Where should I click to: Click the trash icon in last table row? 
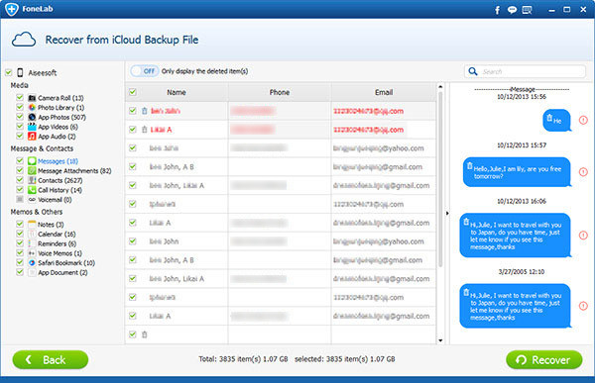144,335
